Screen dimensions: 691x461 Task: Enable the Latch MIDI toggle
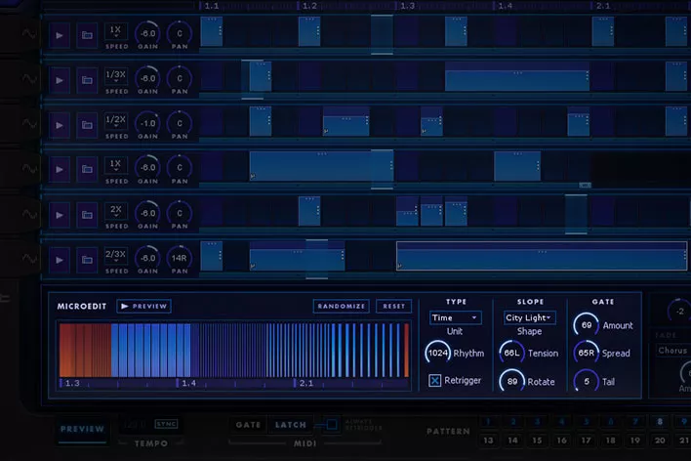[x=291, y=425]
